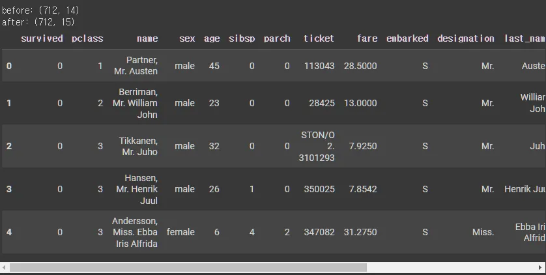
Task: Select row index 4
Action: [x=9, y=232]
